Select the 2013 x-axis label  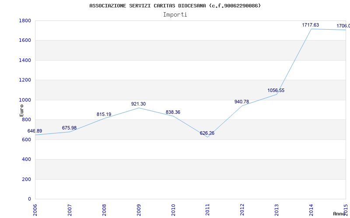tap(277, 210)
